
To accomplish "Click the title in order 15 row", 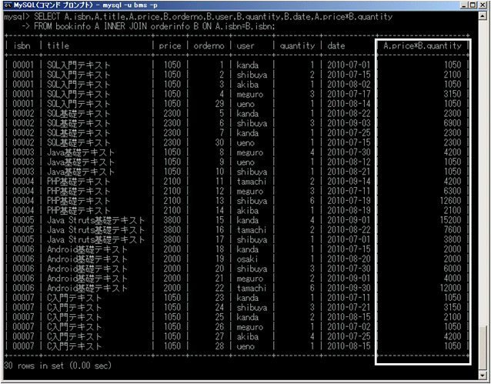I will point(96,220).
